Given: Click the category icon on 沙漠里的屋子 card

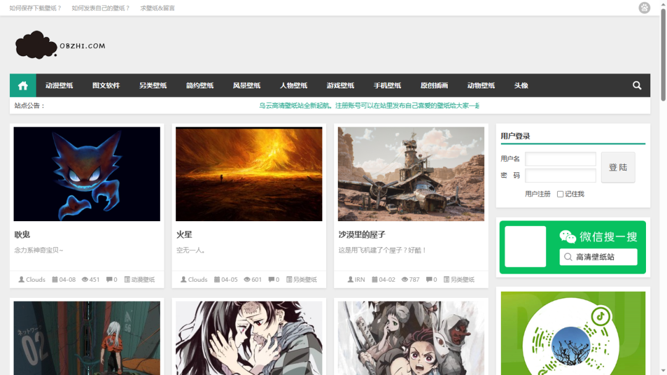Looking at the screenshot, I should coord(447,280).
